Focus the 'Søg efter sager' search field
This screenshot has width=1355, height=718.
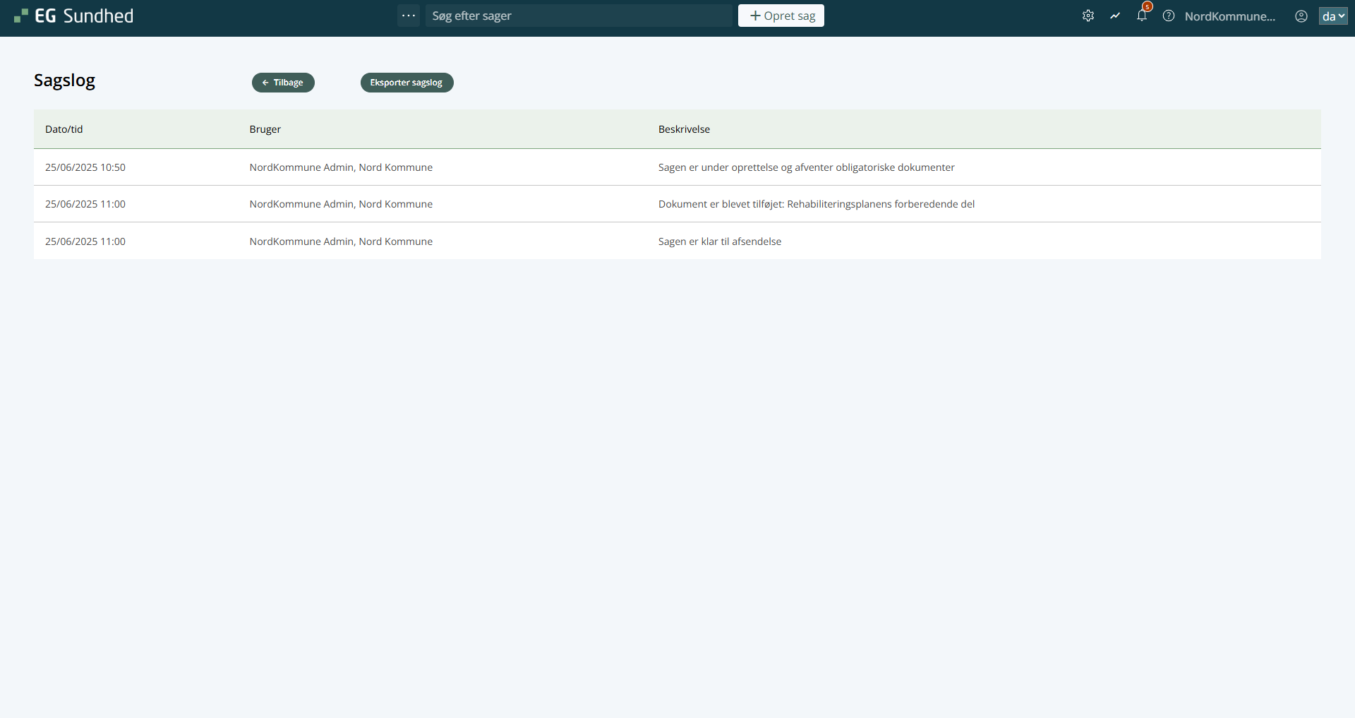(579, 16)
